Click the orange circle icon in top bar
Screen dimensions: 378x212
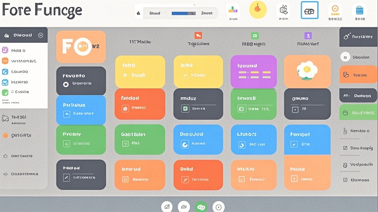pos(335,10)
